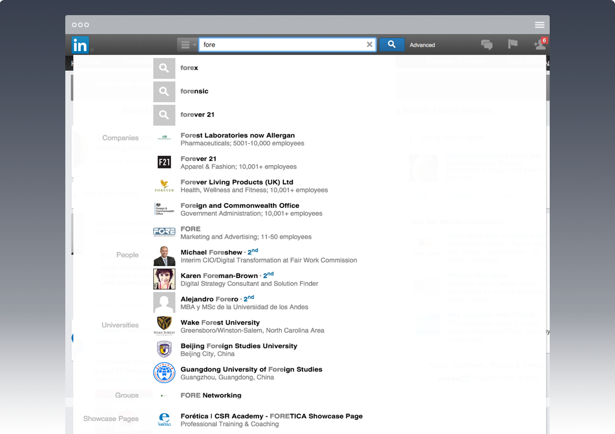Click the F21 company logo
The height and width of the screenshot is (434, 615).
pyautogui.click(x=164, y=162)
